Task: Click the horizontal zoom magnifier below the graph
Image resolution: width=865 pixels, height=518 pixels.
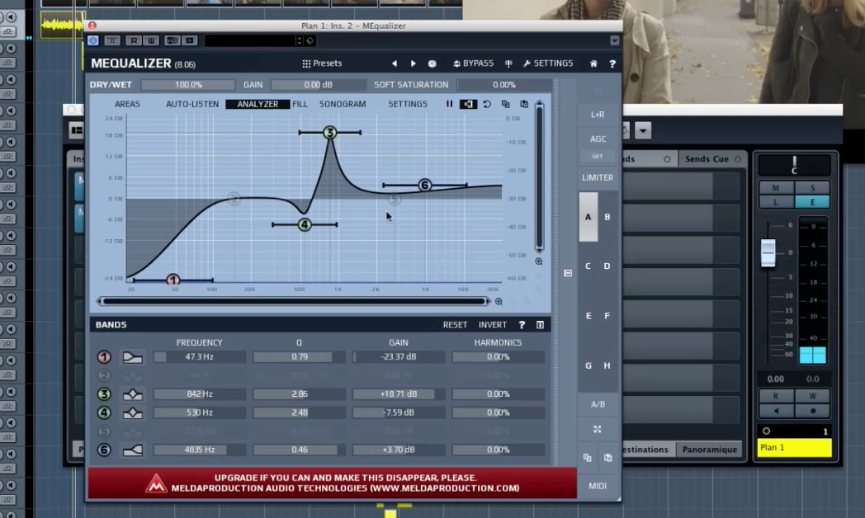Action: coord(499,301)
